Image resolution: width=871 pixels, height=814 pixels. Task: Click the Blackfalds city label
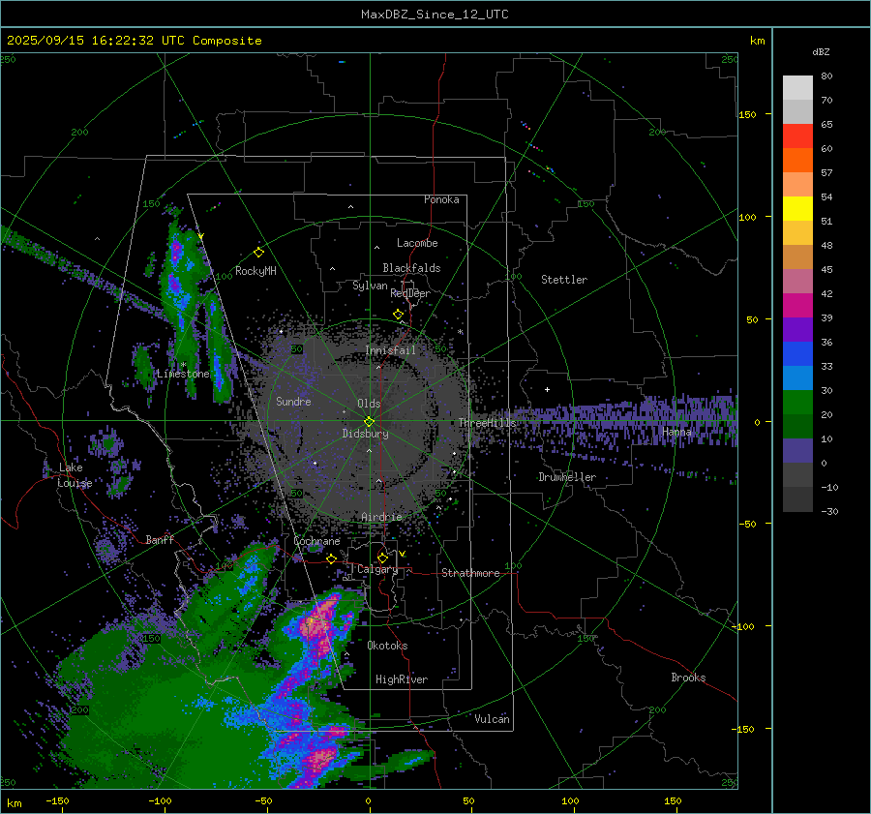pyautogui.click(x=411, y=268)
